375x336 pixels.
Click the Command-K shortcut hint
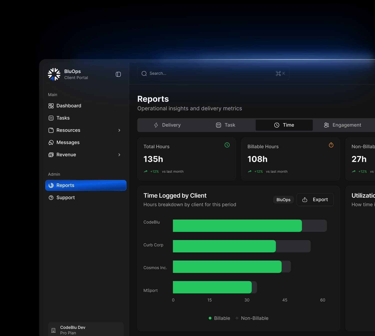point(280,73)
